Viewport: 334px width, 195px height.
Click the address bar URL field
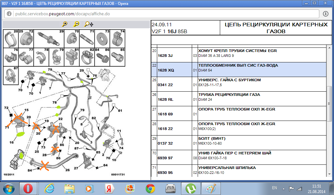coord(163,14)
